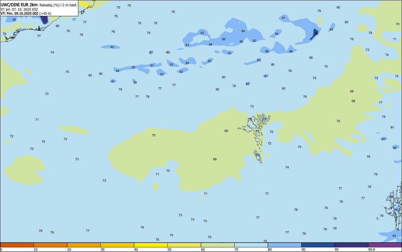Click the 87 humidity value on the map
The width and height of the screenshot is (402, 252).
pos(152,66)
